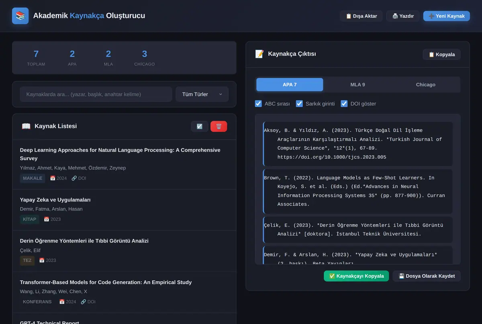Image resolution: width=482 pixels, height=324 pixels.
Task: Click the red trash delete icon button
Action: 219,126
